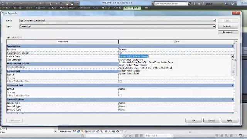Click the selection filter icon in status bar
Viewport: 247px width, 139px height.
pyautogui.click(x=241, y=136)
